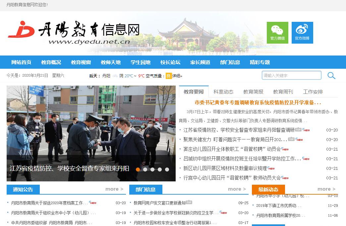The image size is (346, 226).
Task: Open 精彩专题 navigation item
Action: click(x=260, y=62)
